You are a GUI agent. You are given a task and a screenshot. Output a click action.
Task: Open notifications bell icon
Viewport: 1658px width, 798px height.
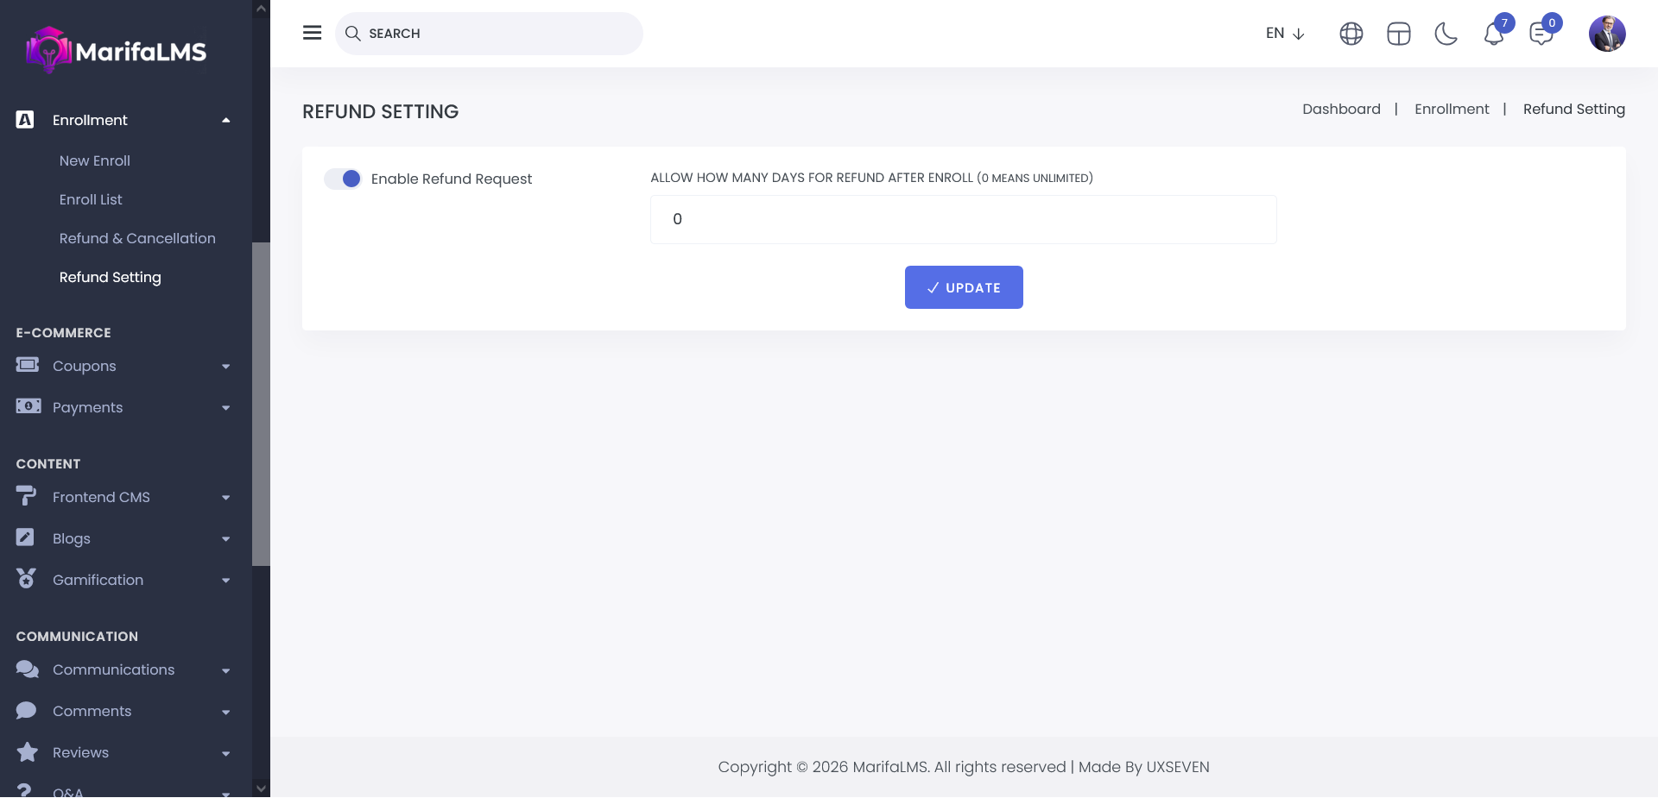click(x=1494, y=35)
